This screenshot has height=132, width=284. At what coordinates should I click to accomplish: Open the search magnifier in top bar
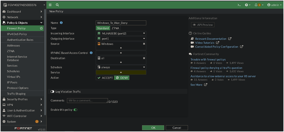click(x=57, y=5)
